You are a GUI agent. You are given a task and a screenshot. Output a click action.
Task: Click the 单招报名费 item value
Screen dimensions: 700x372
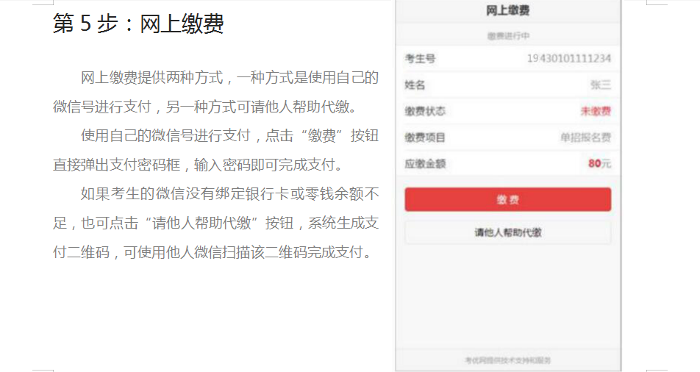tap(585, 137)
